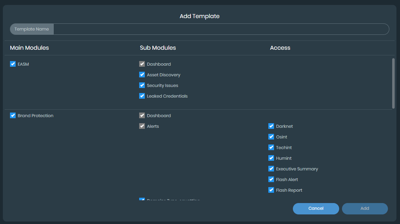This screenshot has height=224, width=400.
Task: Uncheck Executive Summary access
Action: tap(271, 169)
